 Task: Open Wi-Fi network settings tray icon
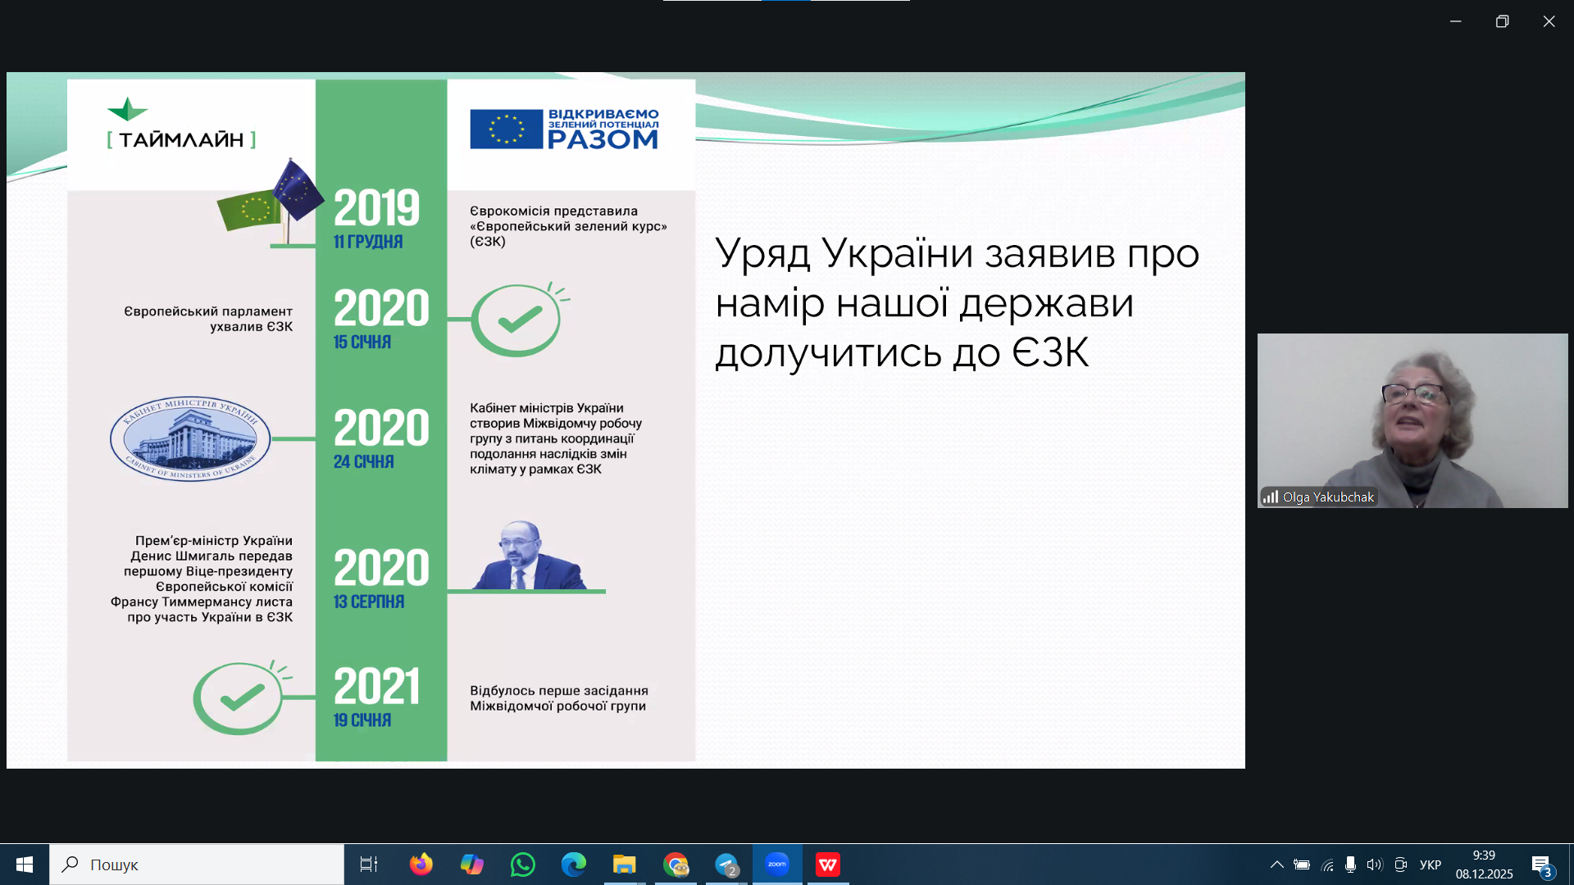point(1327,865)
